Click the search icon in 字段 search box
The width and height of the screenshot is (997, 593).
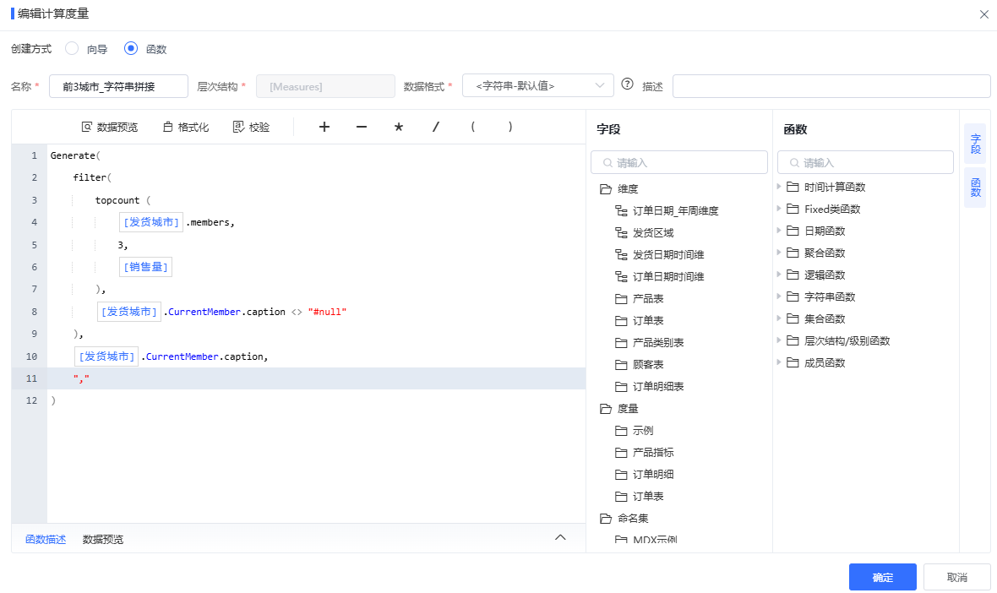coord(607,163)
